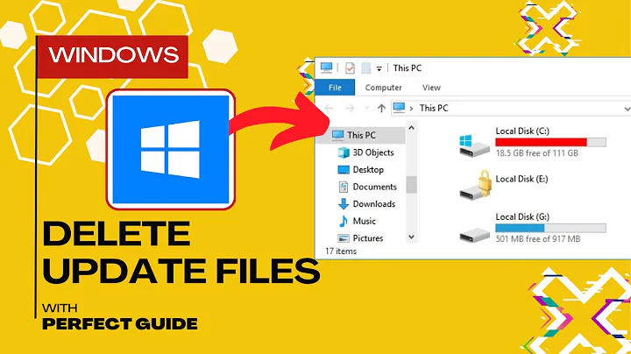The height and width of the screenshot is (354, 631).
Task: Click '18.5 GB free of 111 GB' text
Action: [537, 153]
